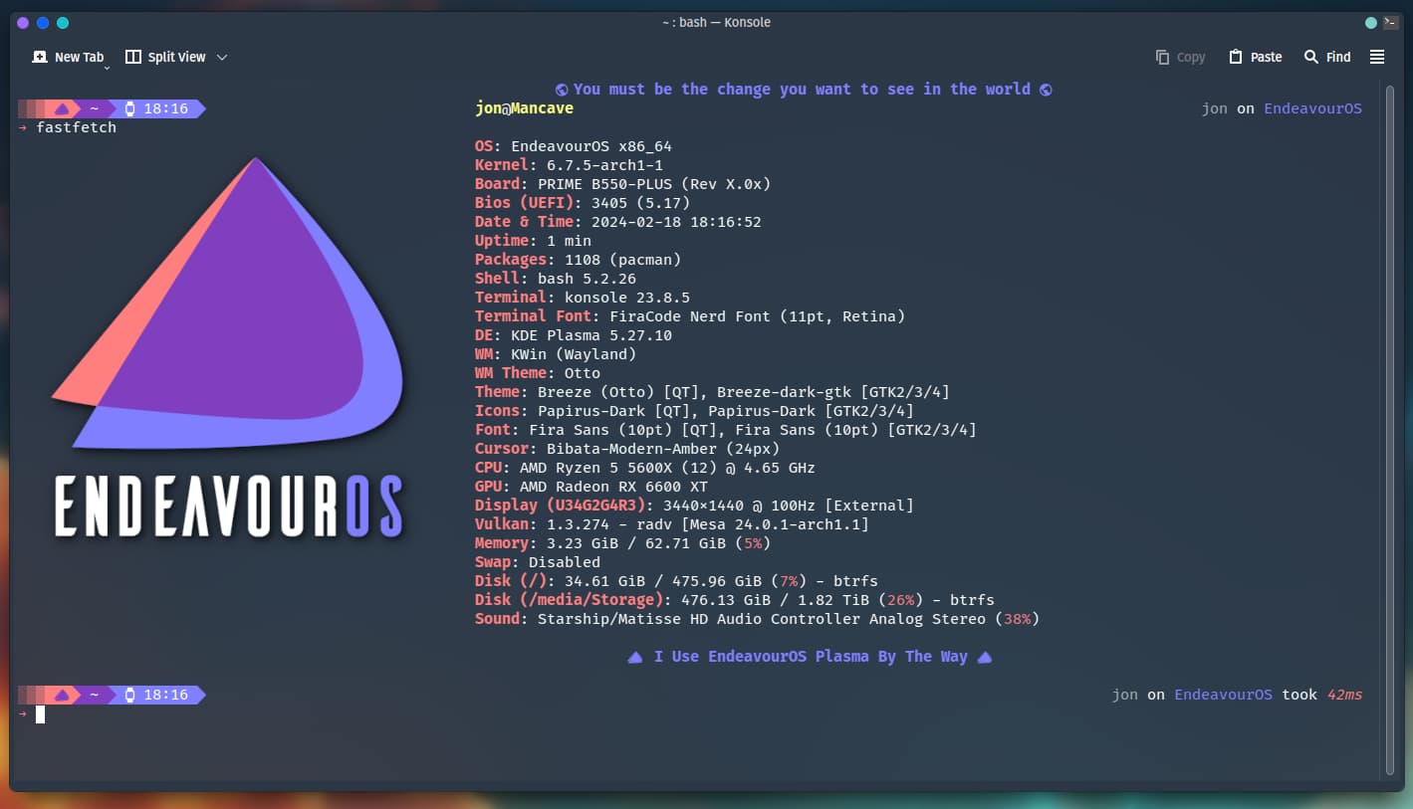Click the 'Shell: bash 5.2.26' line

556,279
